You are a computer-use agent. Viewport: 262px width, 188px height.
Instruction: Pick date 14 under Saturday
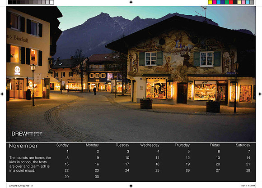tap(248, 158)
